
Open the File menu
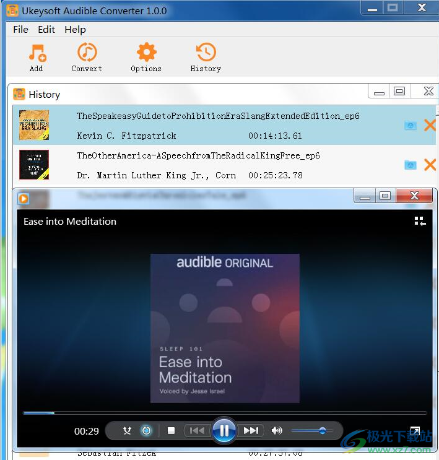click(x=21, y=29)
